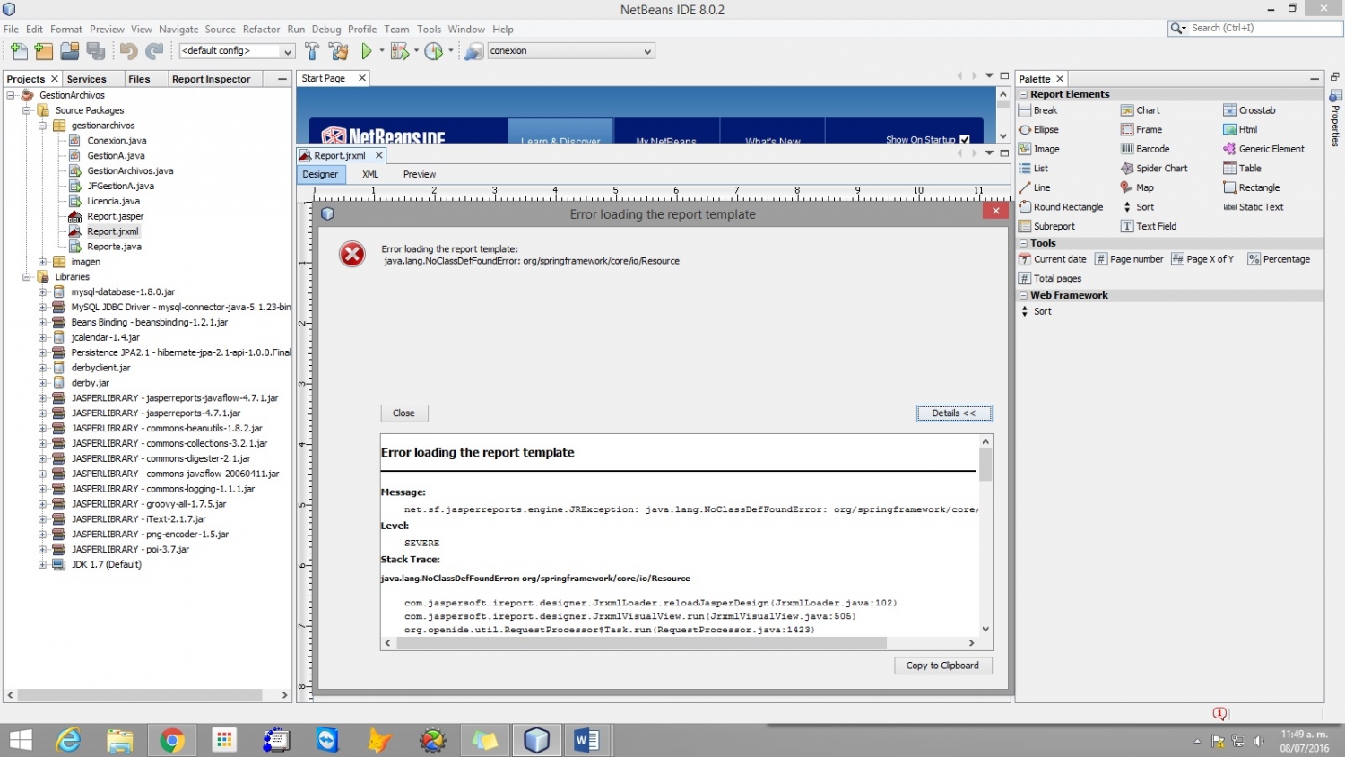The height and width of the screenshot is (757, 1345).
Task: Click the Profile Project toolbar icon
Action: point(434,51)
